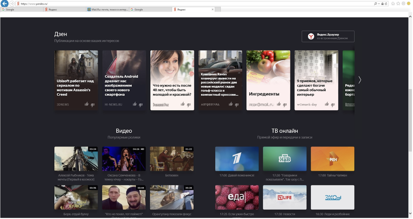
Task: Switch to the first Google tab
Action: (21, 9)
